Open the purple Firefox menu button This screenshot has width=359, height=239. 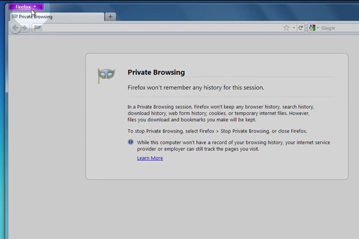(x=26, y=7)
